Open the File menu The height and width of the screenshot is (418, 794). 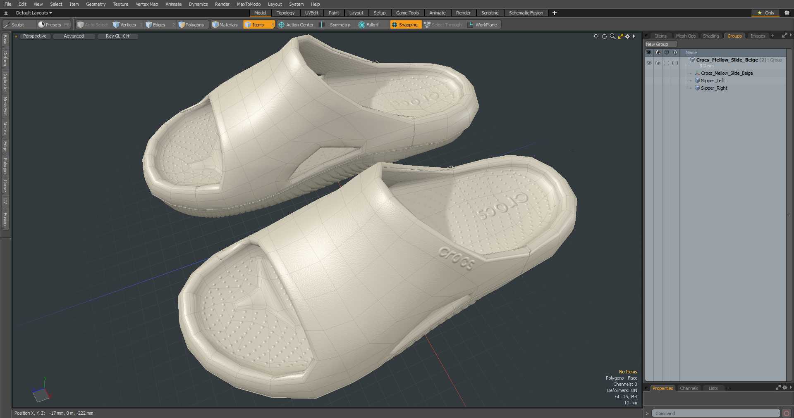(8, 4)
